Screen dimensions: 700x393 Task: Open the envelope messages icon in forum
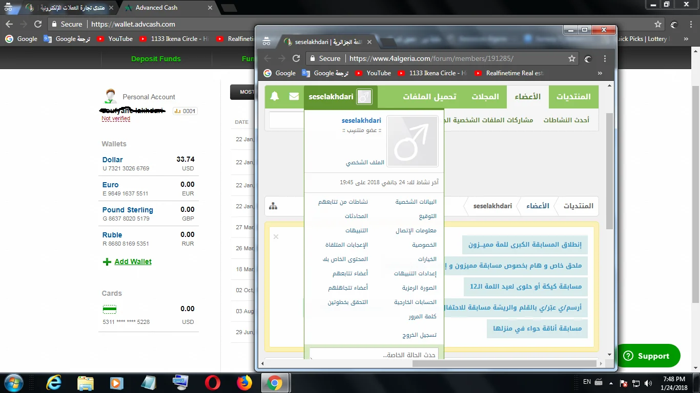[x=294, y=96]
